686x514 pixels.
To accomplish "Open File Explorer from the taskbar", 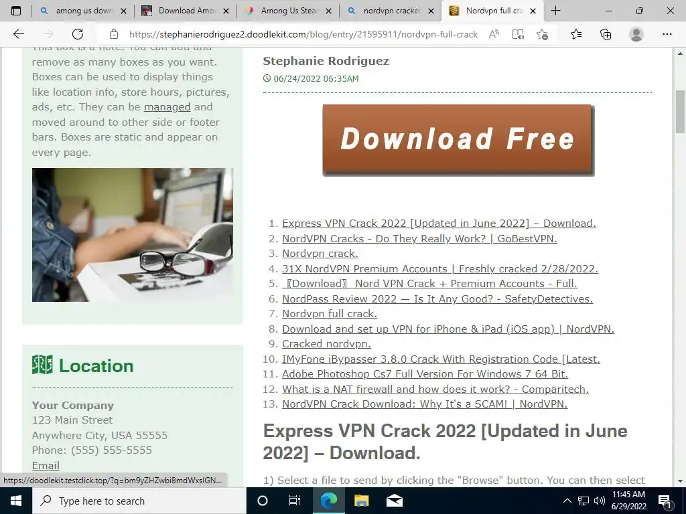I will [x=361, y=501].
